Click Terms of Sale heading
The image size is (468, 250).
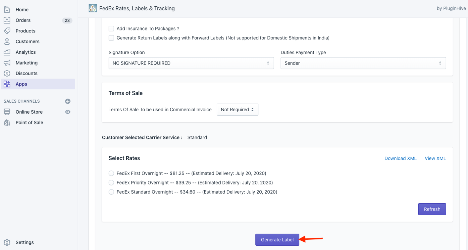tap(126, 93)
